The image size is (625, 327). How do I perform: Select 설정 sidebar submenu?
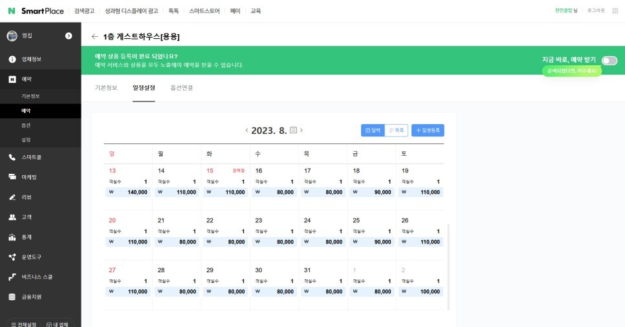pos(26,140)
